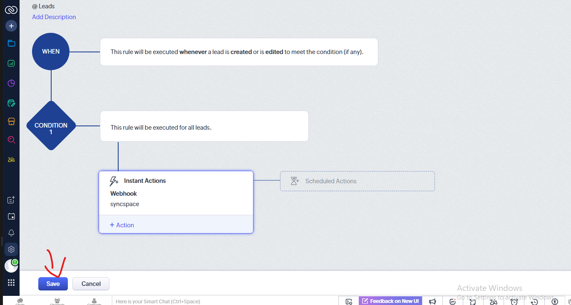The image size is (571, 305).
Task: Open the Scheduled Actions box
Action: pos(357,181)
